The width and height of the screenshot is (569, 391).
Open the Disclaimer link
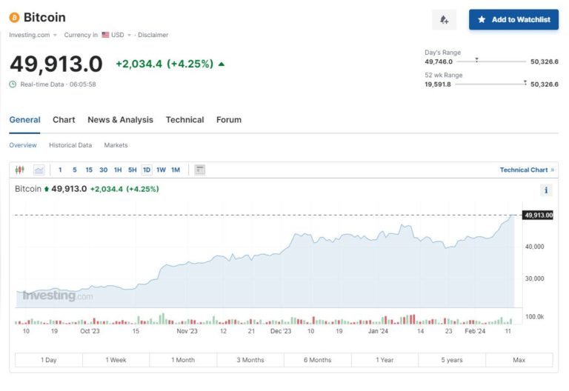tap(153, 35)
